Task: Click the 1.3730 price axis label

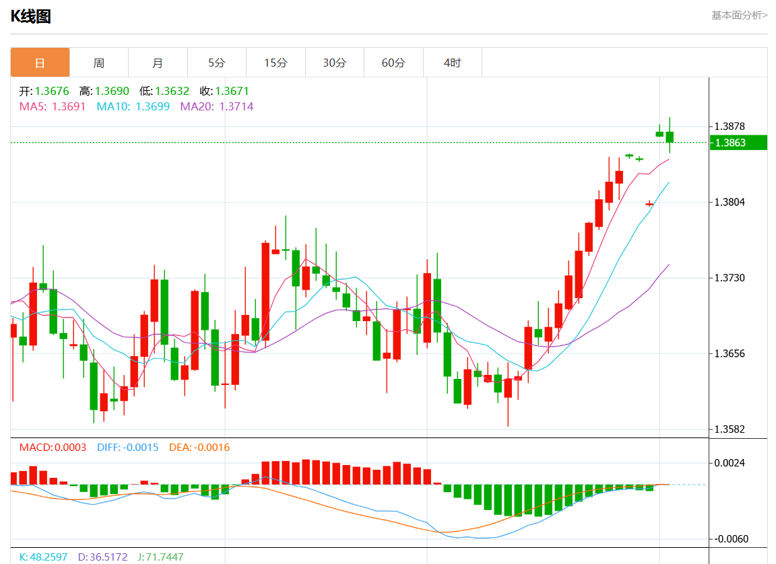Action: click(730, 278)
